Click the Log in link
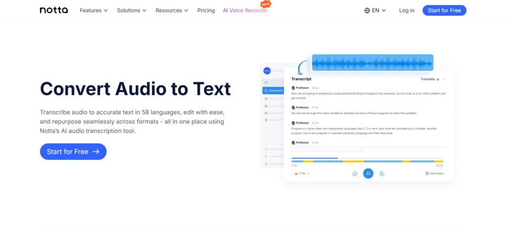Image resolution: width=506 pixels, height=231 pixels. [407, 10]
